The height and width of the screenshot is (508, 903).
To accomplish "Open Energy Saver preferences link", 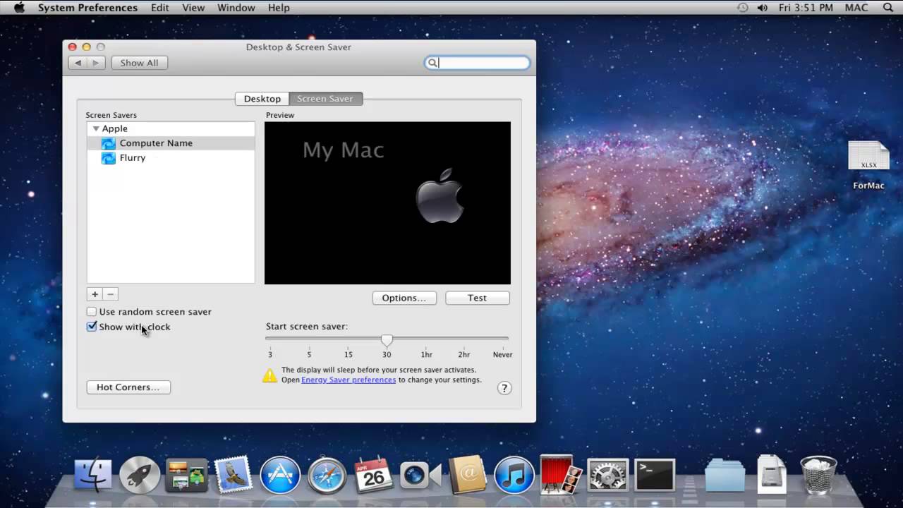I will click(x=349, y=380).
